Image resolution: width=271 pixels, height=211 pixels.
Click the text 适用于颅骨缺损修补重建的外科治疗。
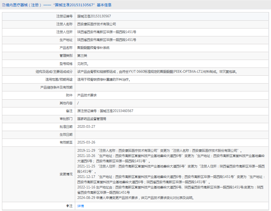point(104,80)
